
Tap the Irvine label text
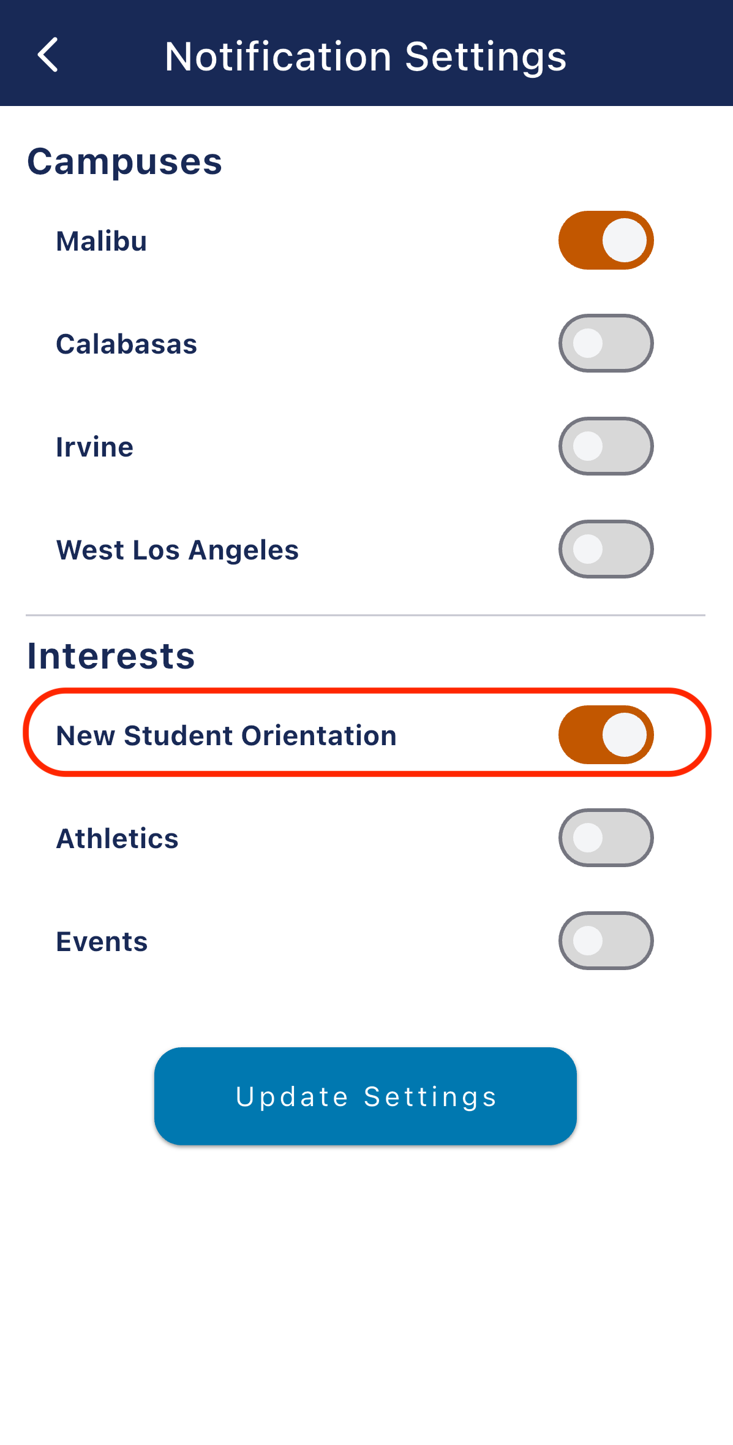pyautogui.click(x=95, y=447)
